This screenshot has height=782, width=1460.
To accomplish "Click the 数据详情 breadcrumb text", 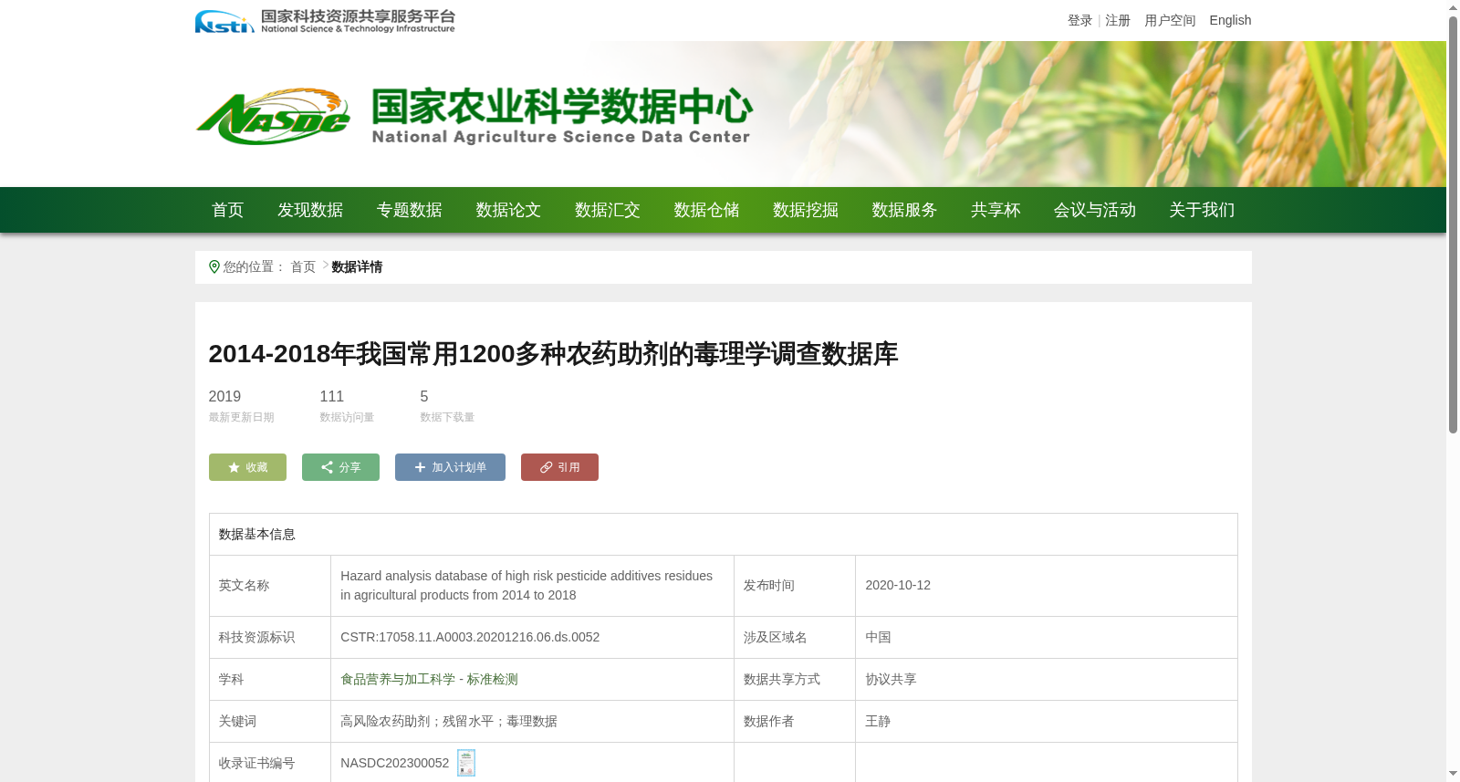I will pyautogui.click(x=357, y=266).
